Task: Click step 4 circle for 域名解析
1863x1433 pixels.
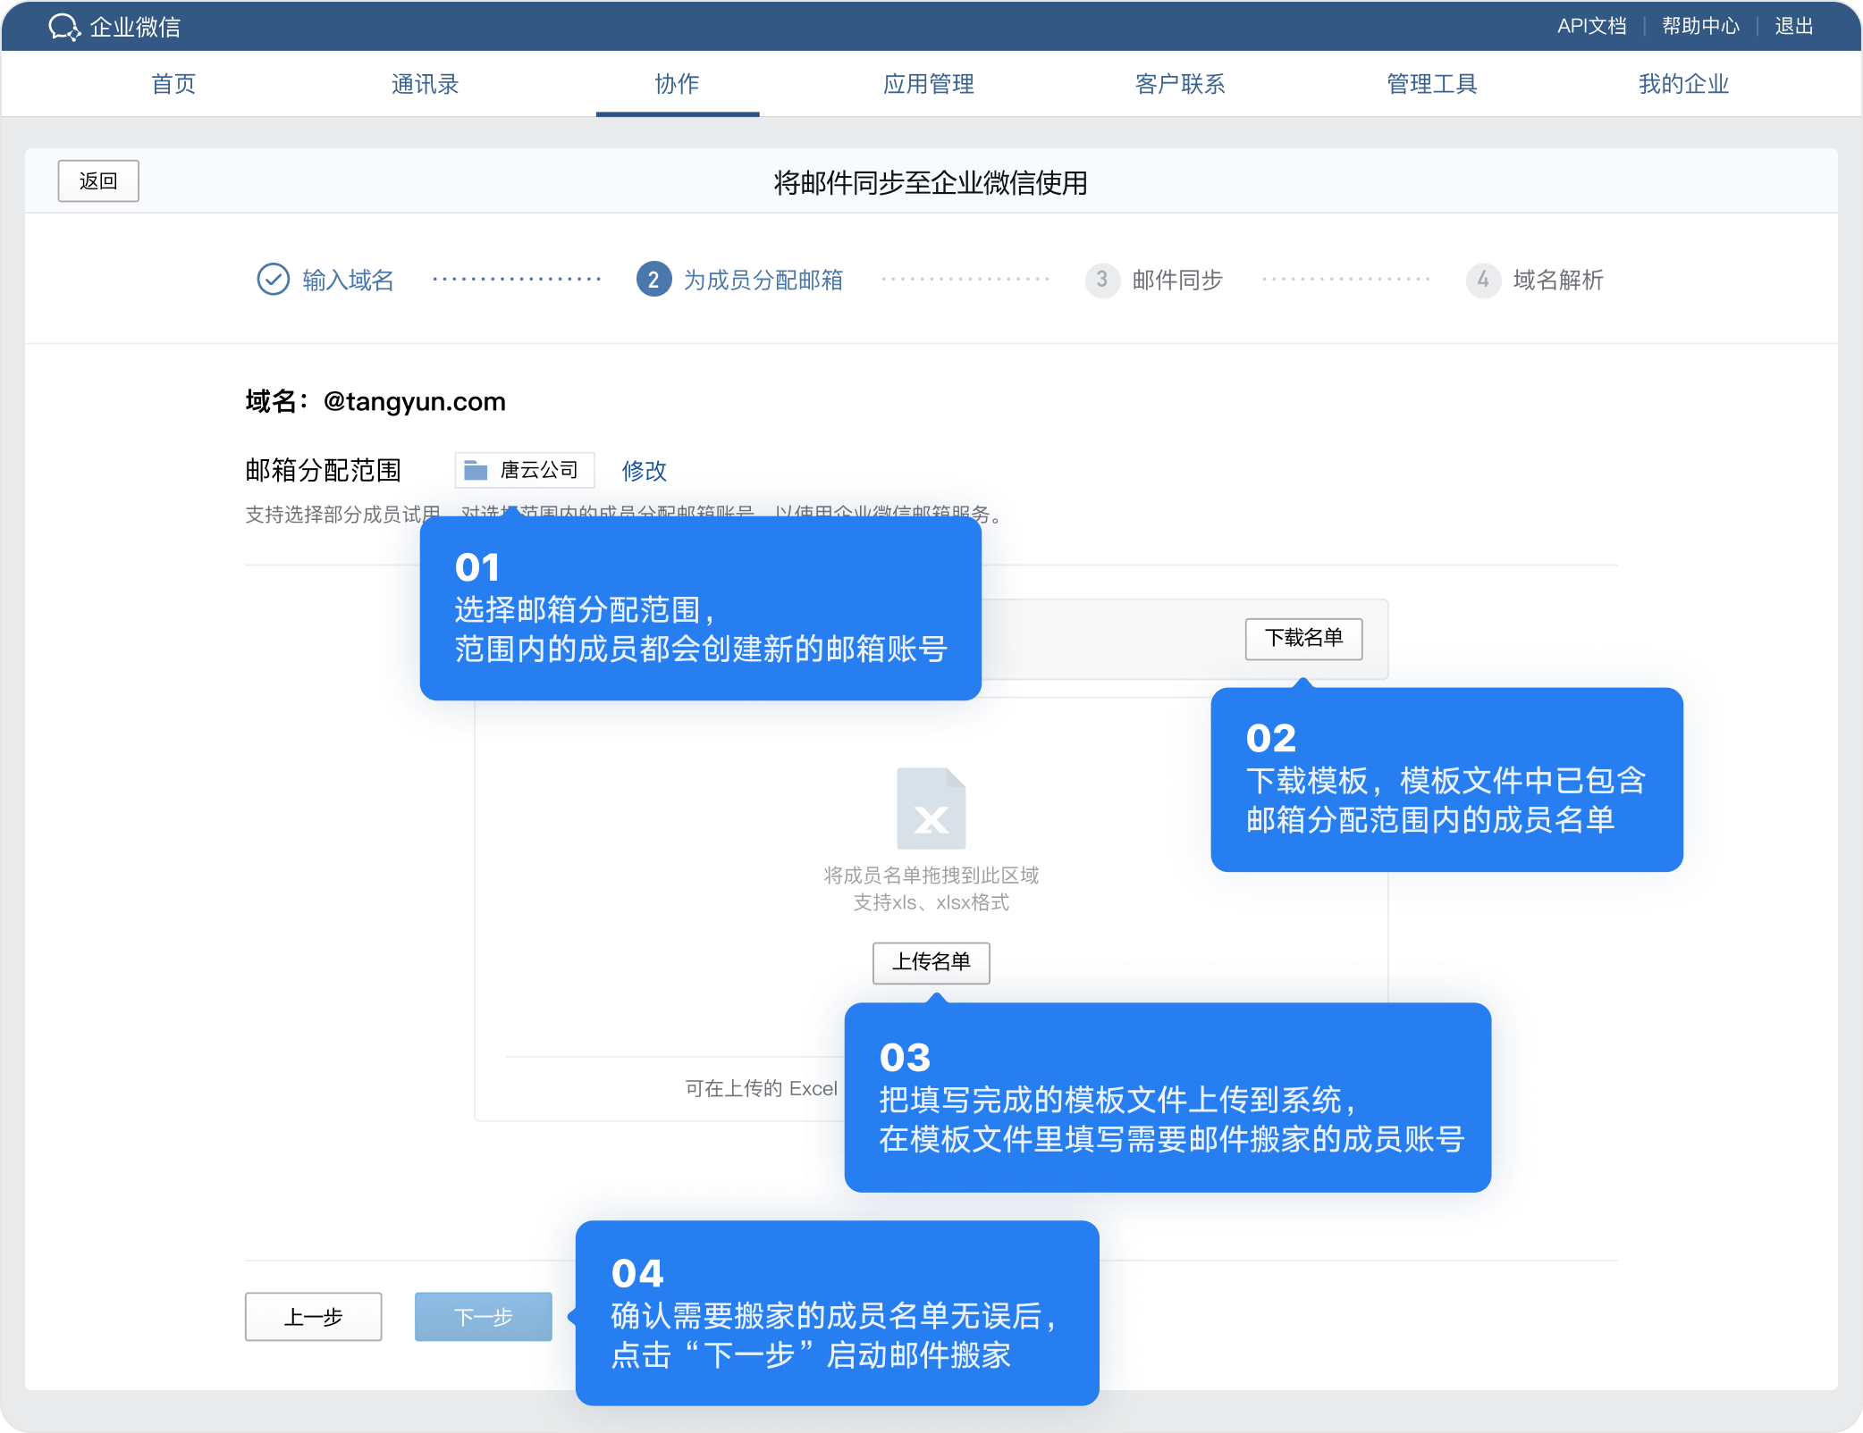Action: point(1482,280)
